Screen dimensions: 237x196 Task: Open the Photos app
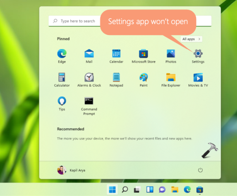pyautogui.click(x=171, y=56)
